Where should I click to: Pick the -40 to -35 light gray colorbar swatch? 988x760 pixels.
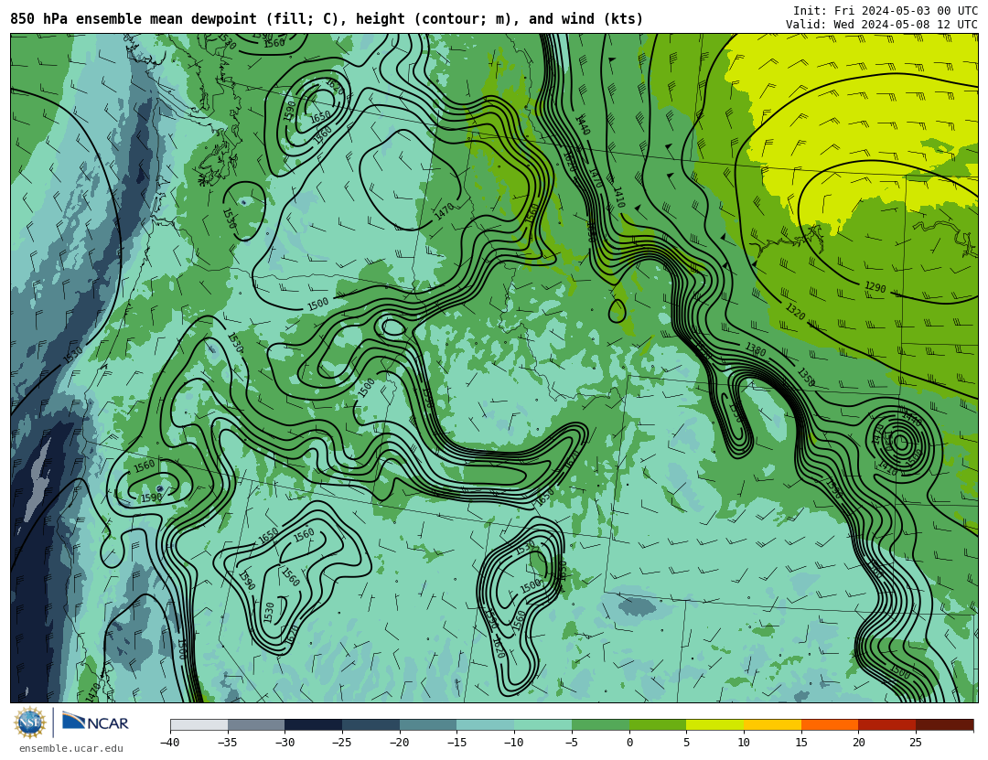(199, 724)
